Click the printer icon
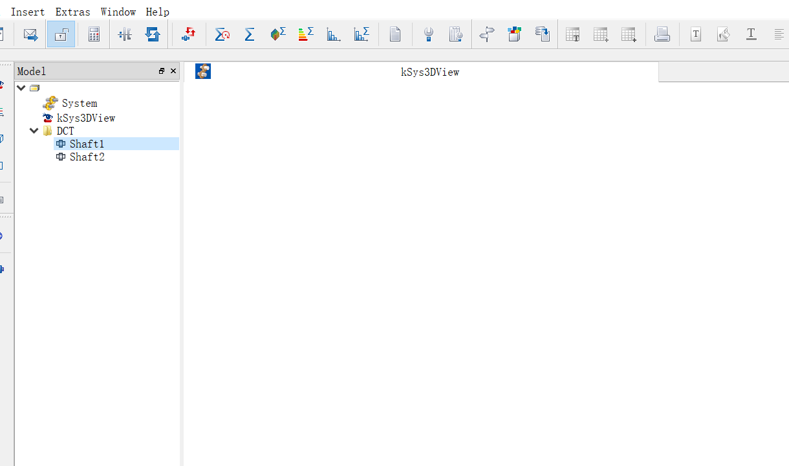The height and width of the screenshot is (466, 789). point(662,35)
